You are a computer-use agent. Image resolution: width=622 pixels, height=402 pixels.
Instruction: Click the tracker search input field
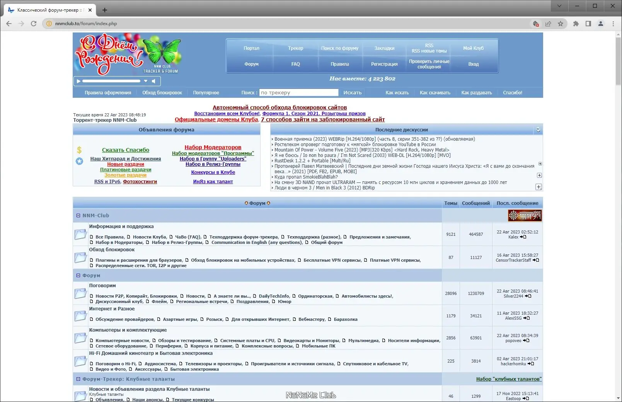299,93
